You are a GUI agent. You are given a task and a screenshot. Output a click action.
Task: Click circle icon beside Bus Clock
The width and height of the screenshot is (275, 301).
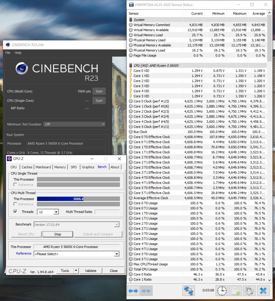pos(131,132)
